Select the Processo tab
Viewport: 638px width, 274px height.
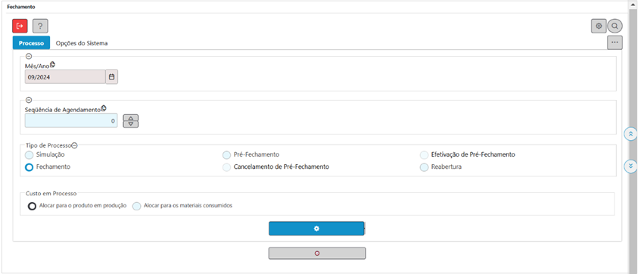[31, 42]
